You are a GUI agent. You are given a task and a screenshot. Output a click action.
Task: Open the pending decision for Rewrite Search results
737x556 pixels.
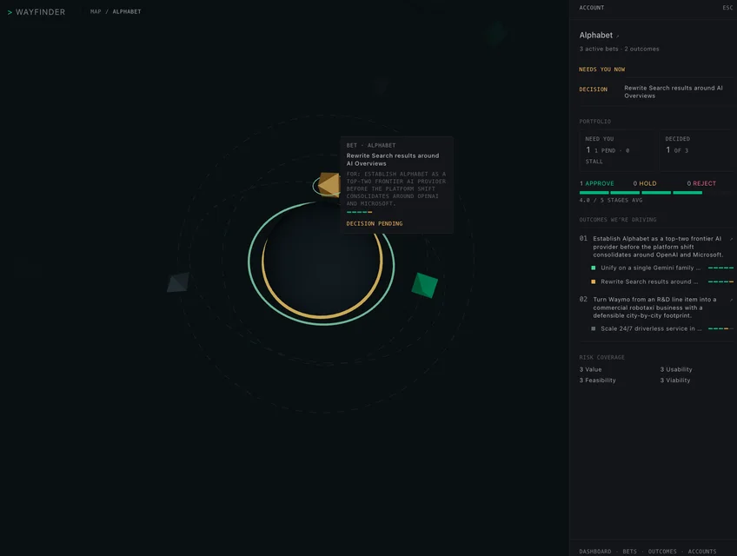[x=655, y=91]
